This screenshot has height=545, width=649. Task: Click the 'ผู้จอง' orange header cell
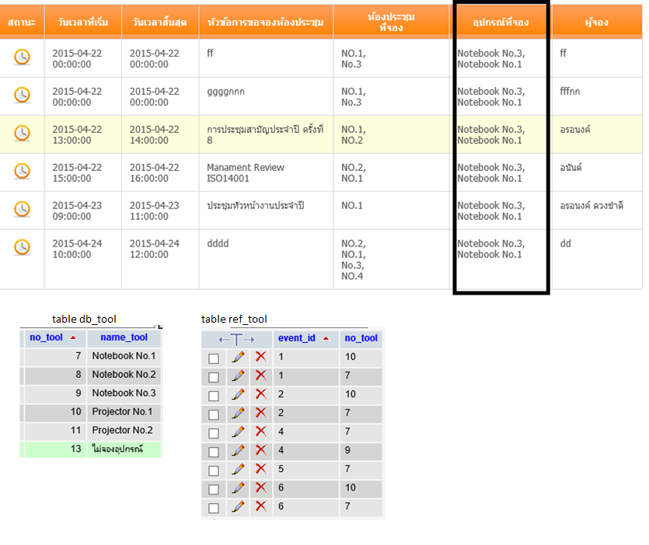596,23
